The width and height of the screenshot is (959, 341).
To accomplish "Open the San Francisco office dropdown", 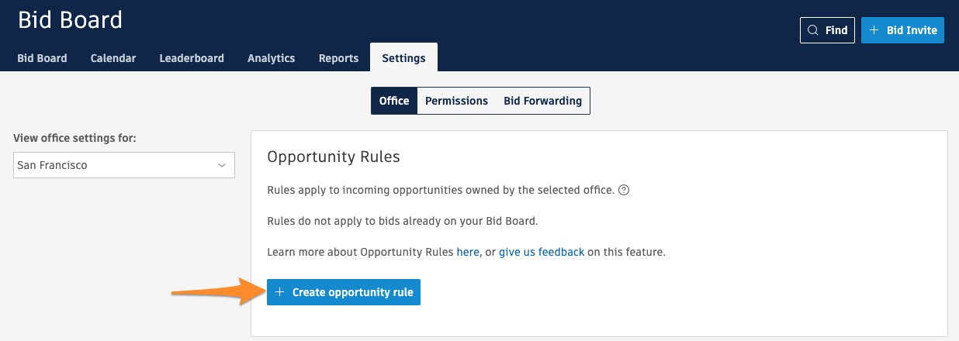I will (x=116, y=165).
